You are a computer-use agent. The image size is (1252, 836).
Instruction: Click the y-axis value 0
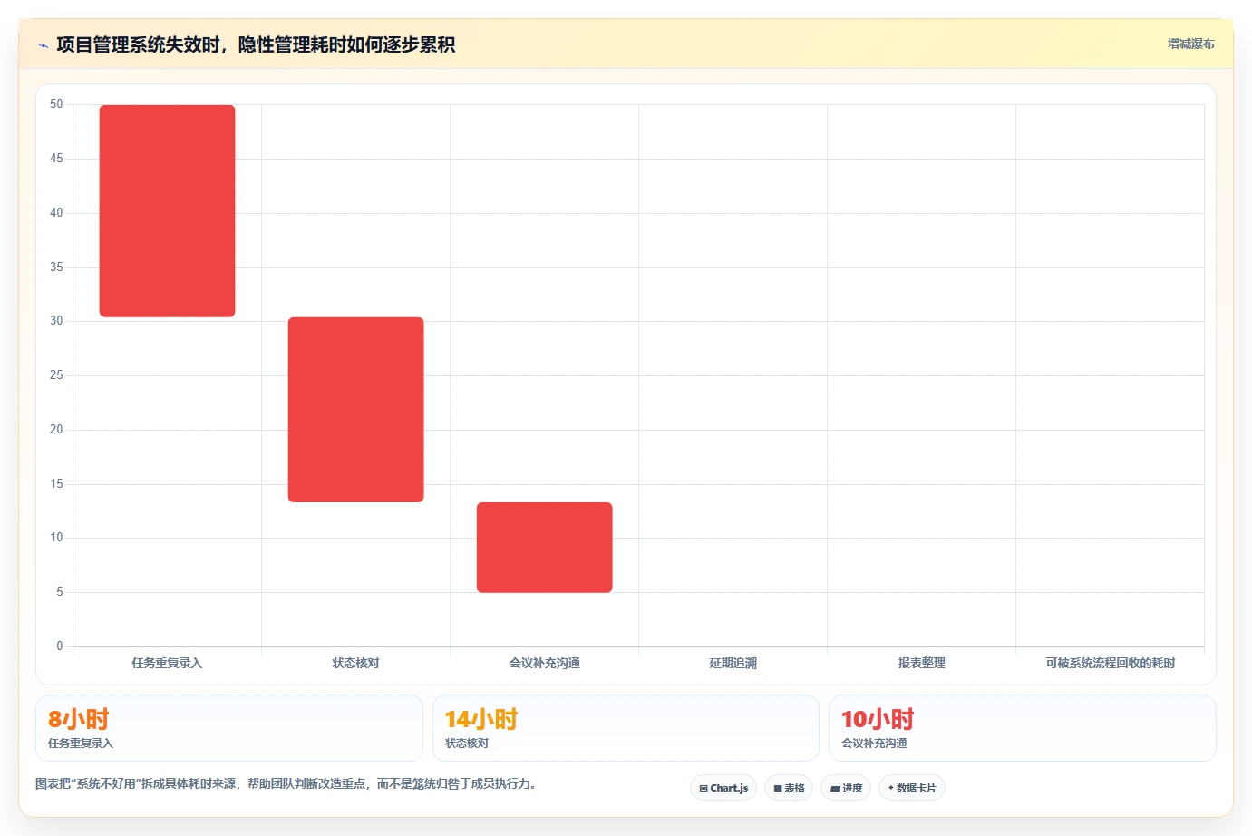(x=60, y=646)
